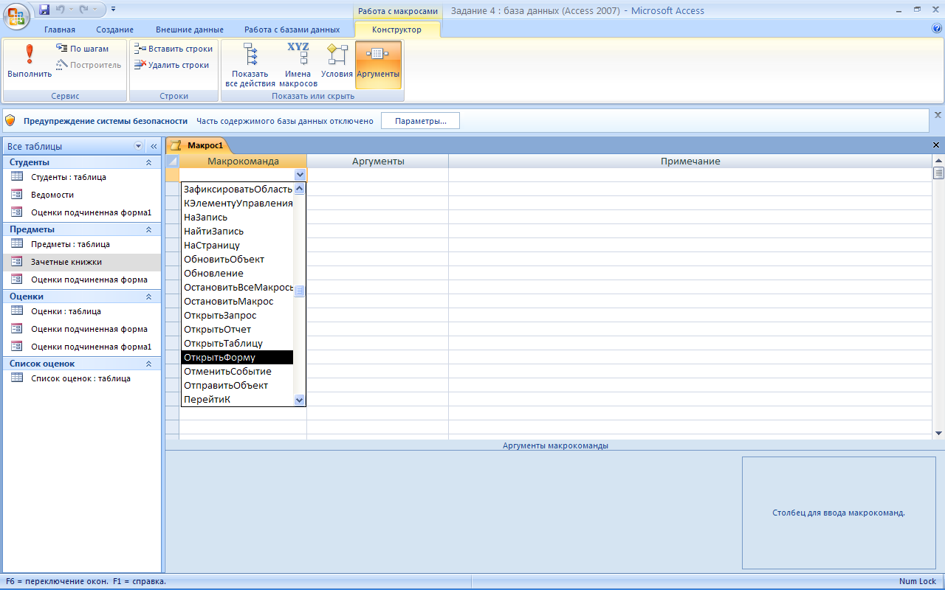Image resolution: width=945 pixels, height=590 pixels.
Task: Collapse the Оценки group
Action: (x=148, y=296)
